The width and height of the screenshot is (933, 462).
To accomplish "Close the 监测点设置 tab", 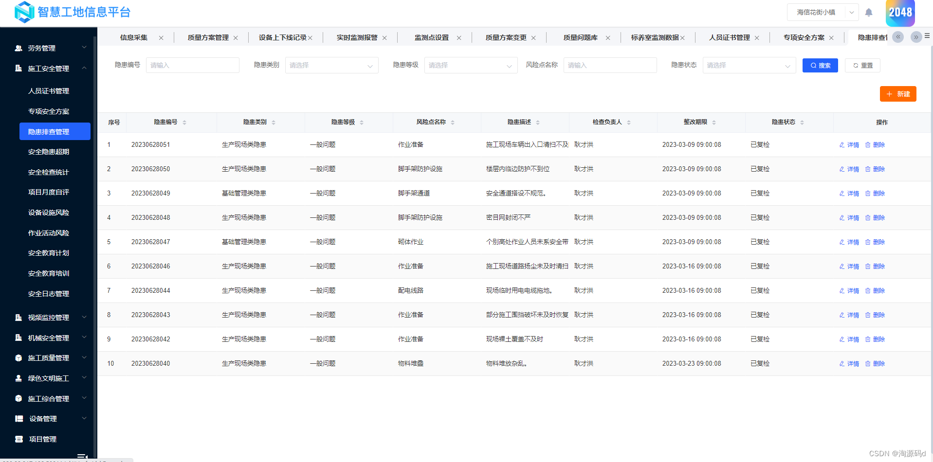I will click(459, 38).
